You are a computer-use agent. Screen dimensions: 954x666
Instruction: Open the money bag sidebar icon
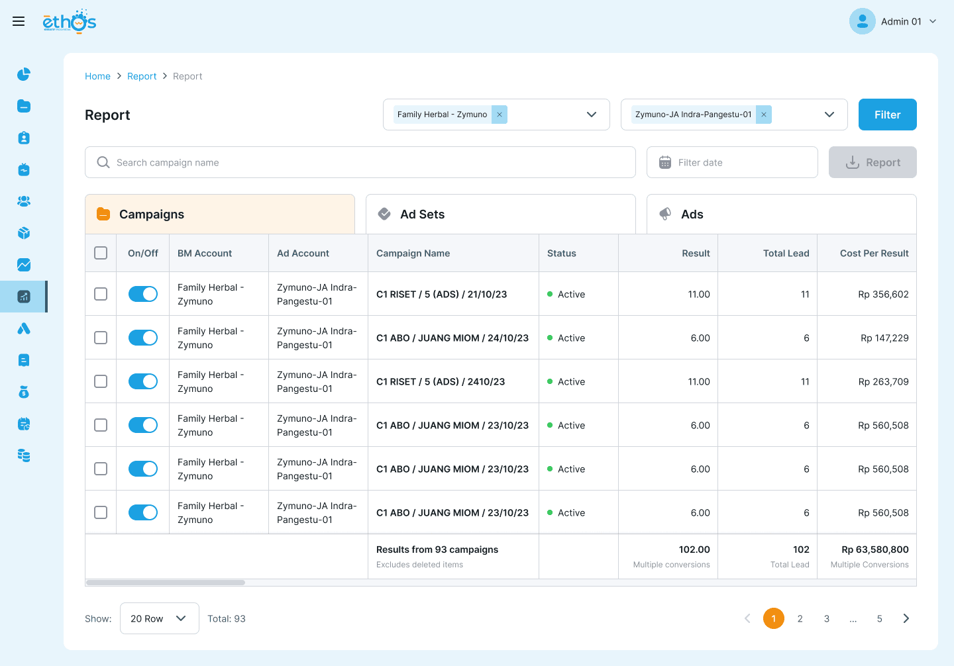(24, 392)
